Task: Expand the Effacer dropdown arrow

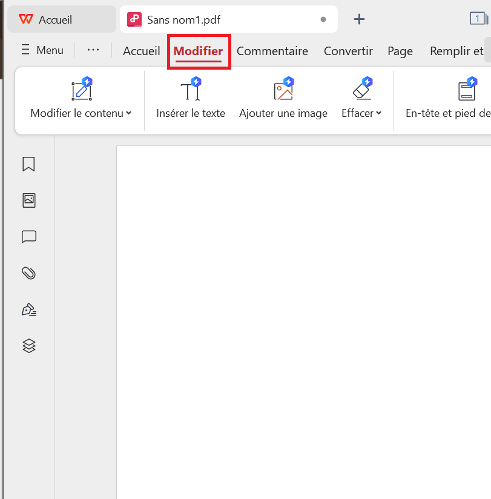Action: [378, 113]
